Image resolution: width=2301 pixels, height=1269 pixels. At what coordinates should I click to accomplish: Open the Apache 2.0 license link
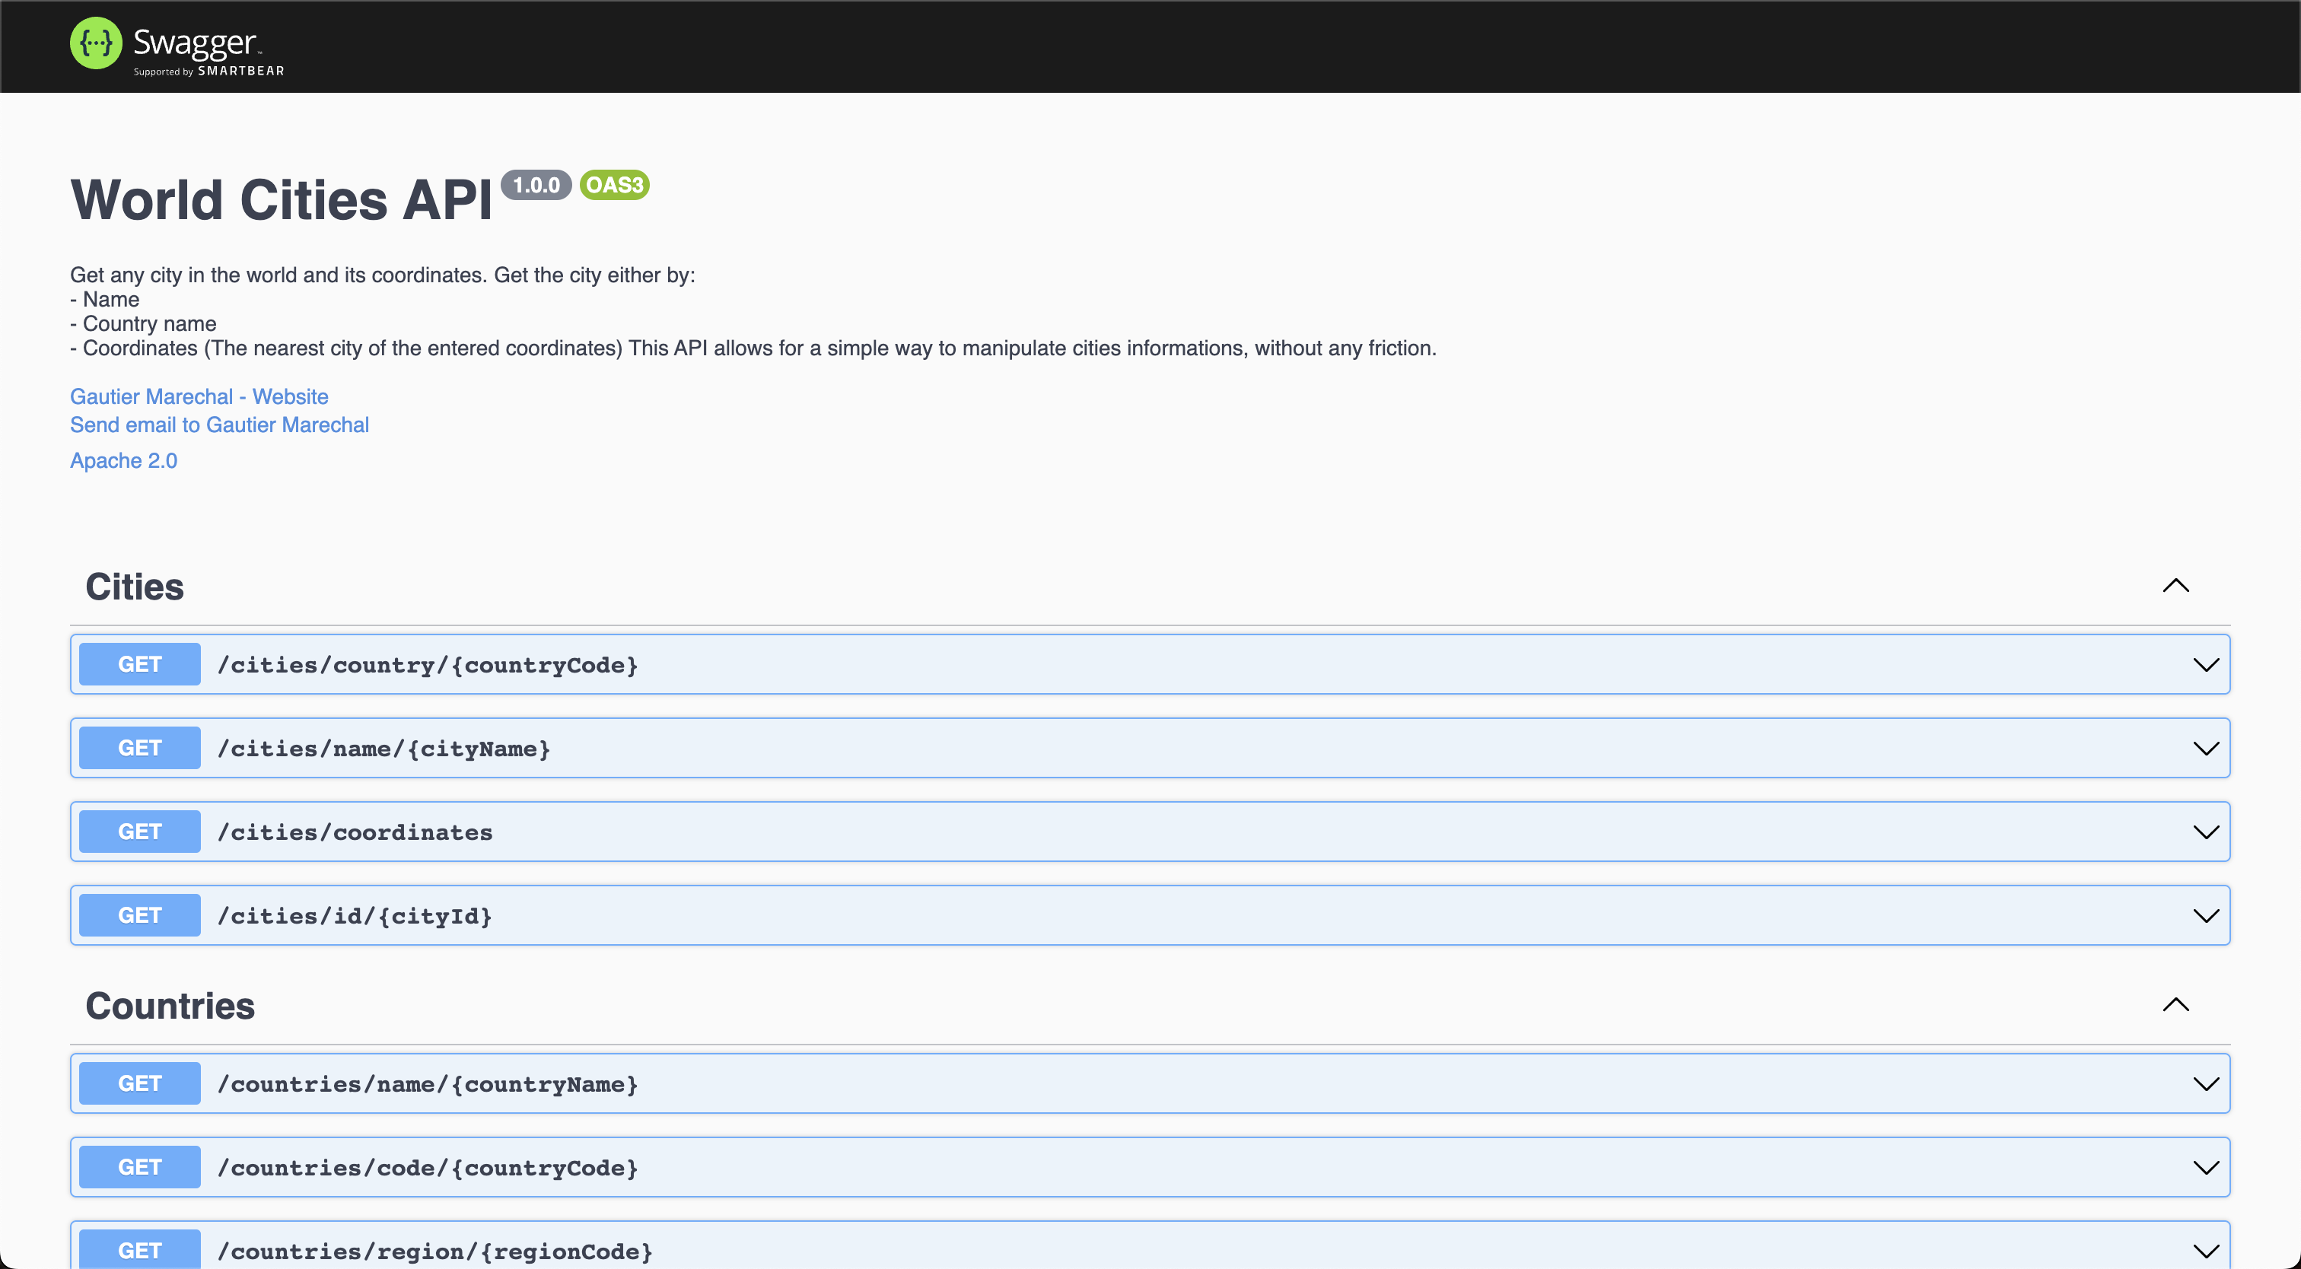click(x=124, y=461)
